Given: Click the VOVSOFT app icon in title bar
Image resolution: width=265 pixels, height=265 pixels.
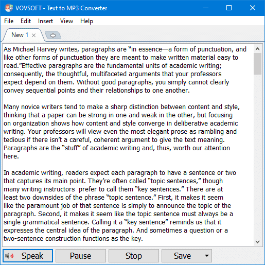Looking at the screenshot, I should click(x=9, y=8).
